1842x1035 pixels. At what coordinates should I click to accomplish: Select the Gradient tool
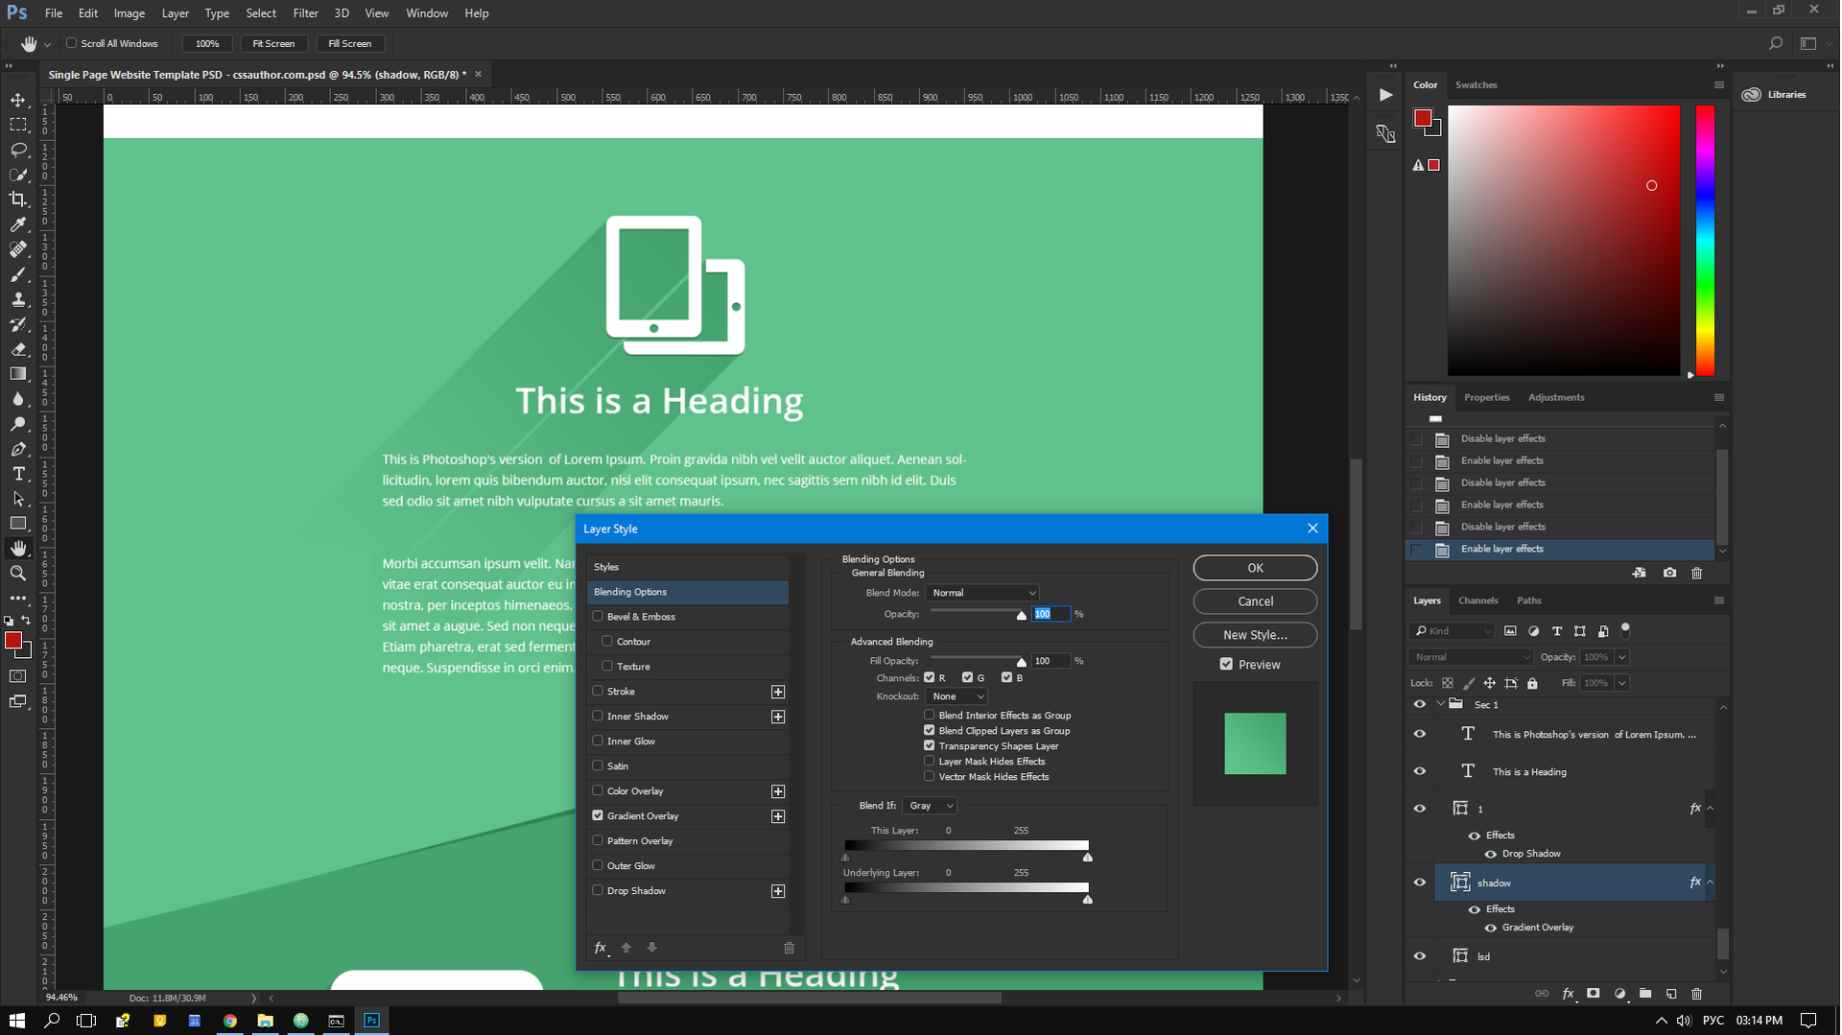18,374
